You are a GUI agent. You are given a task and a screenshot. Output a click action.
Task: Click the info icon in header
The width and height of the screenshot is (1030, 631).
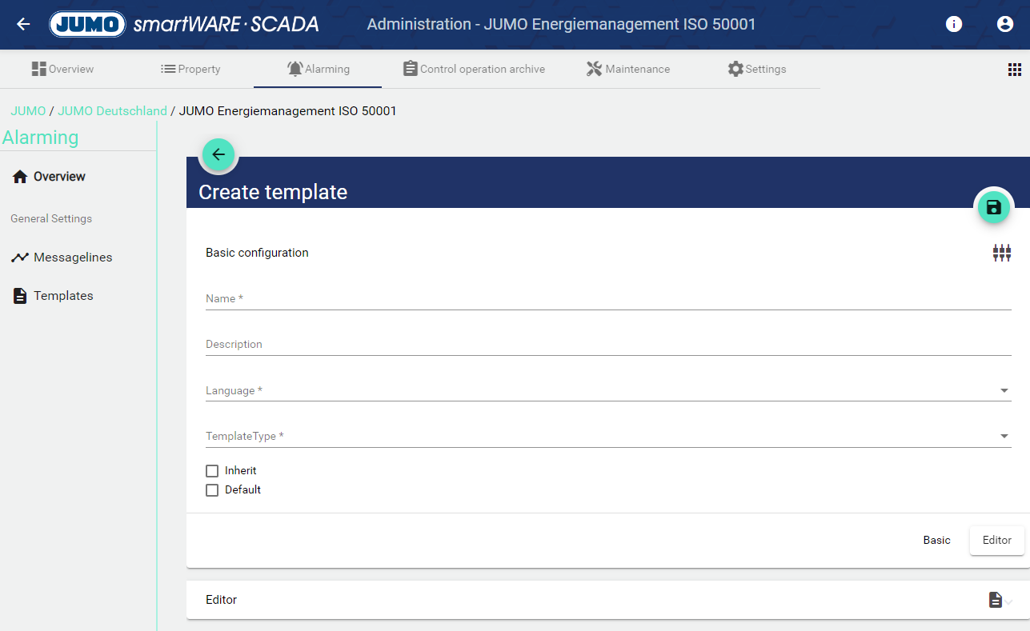click(953, 24)
